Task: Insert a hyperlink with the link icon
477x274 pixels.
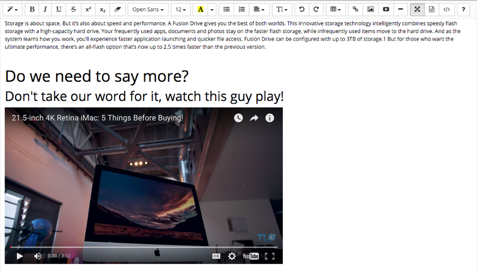Action: click(355, 10)
